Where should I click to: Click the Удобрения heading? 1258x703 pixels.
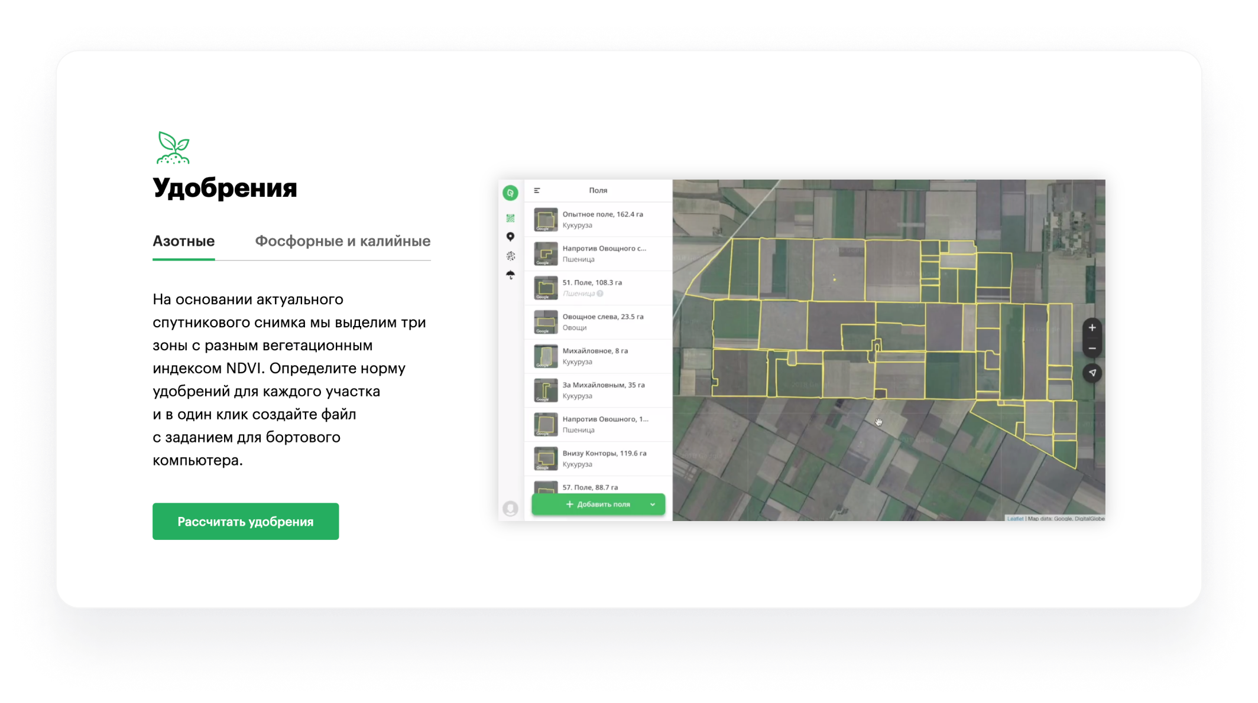[225, 188]
